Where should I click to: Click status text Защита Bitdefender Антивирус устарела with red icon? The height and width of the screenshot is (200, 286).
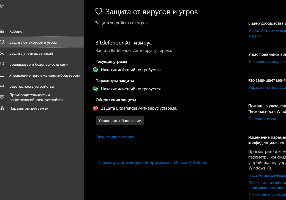[139, 108]
